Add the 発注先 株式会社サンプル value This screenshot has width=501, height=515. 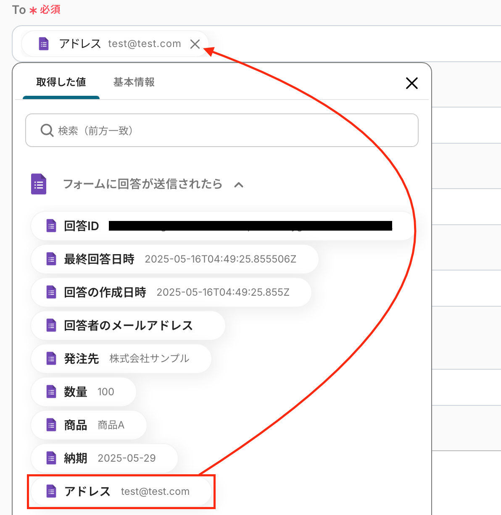point(121,359)
